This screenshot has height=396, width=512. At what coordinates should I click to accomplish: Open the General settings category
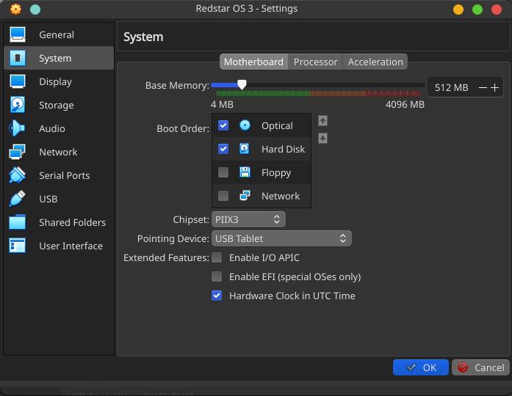pyautogui.click(x=59, y=34)
